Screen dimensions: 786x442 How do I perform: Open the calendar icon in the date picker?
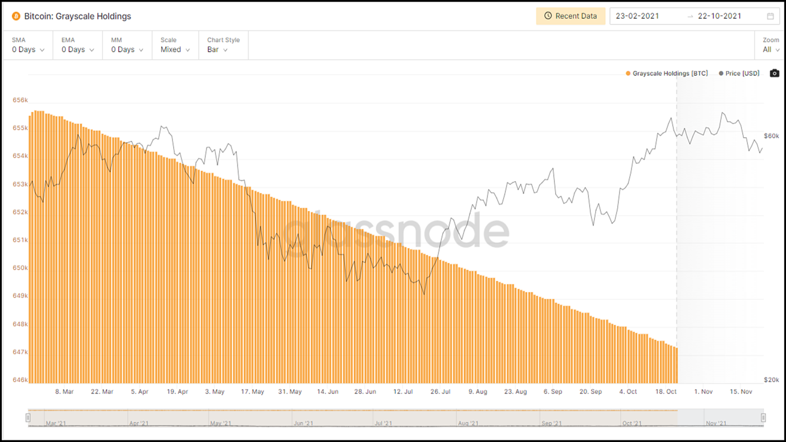pyautogui.click(x=771, y=16)
